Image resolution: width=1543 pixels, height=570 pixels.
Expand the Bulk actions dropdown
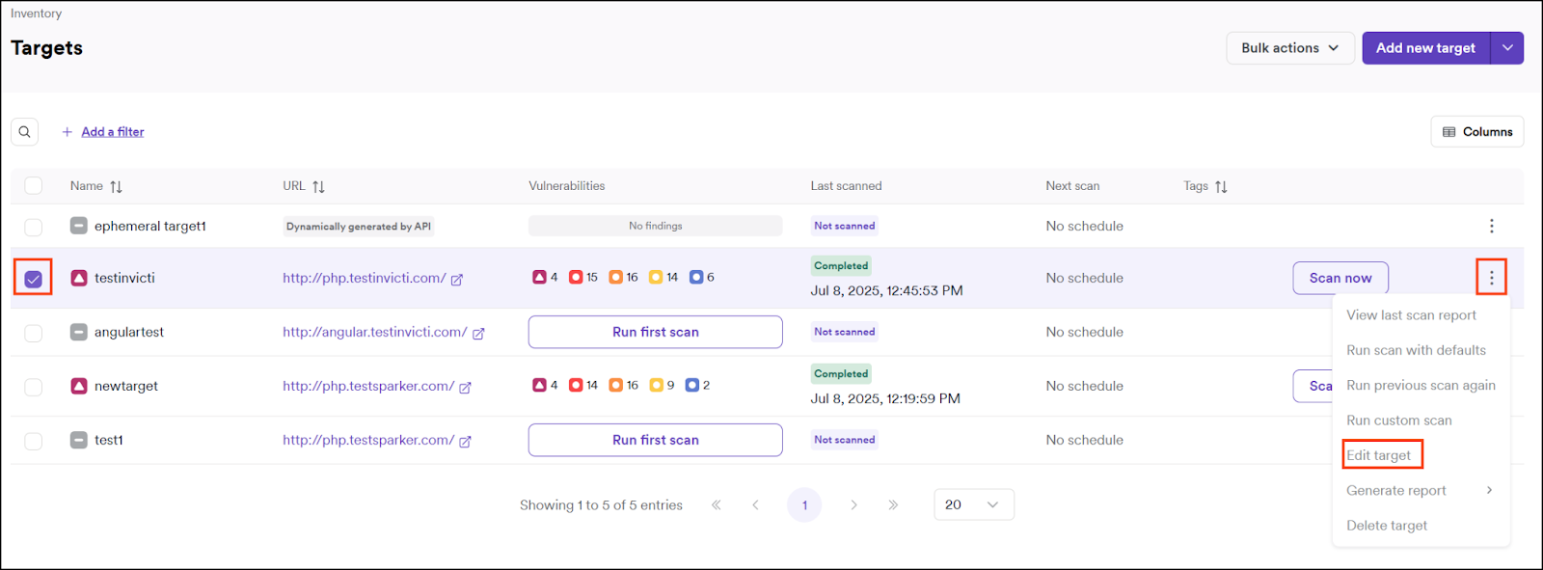(x=1289, y=48)
